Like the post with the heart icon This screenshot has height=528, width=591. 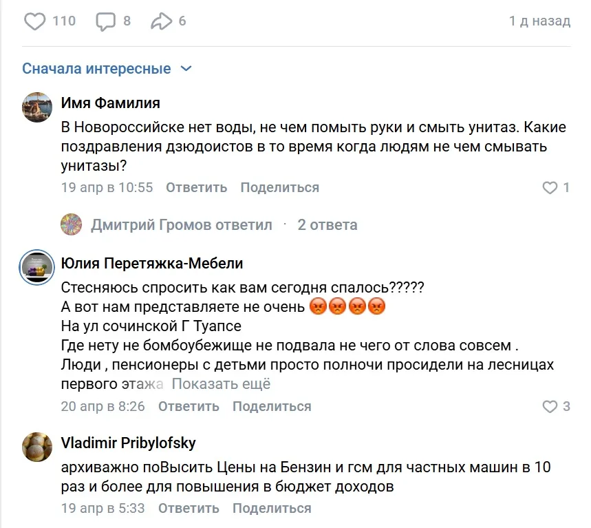[34, 21]
